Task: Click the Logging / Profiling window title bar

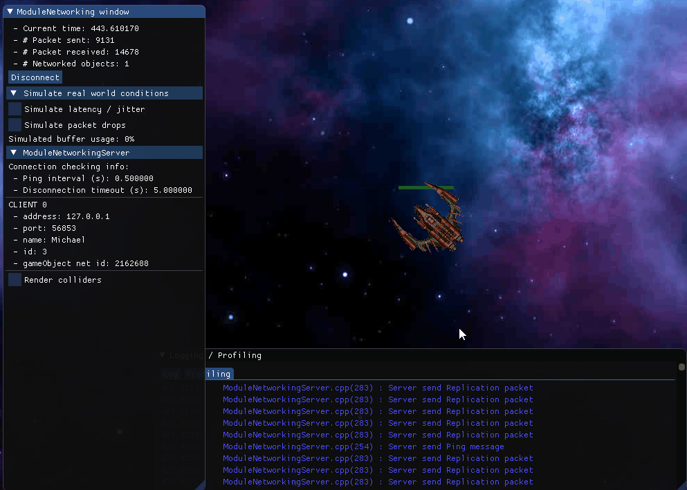Action: click(415, 355)
